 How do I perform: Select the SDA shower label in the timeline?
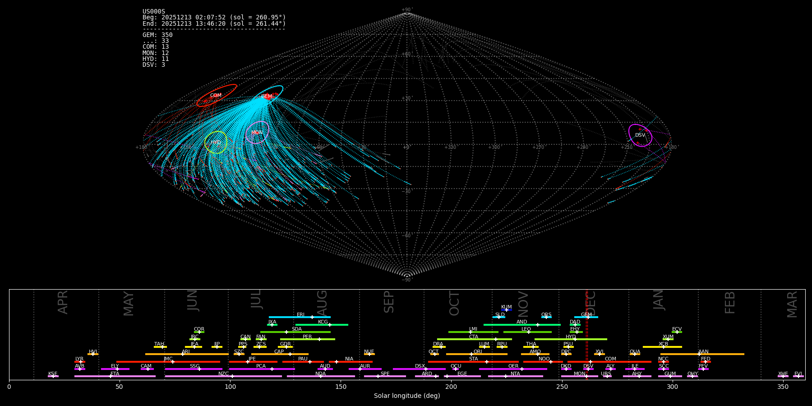click(297, 329)
